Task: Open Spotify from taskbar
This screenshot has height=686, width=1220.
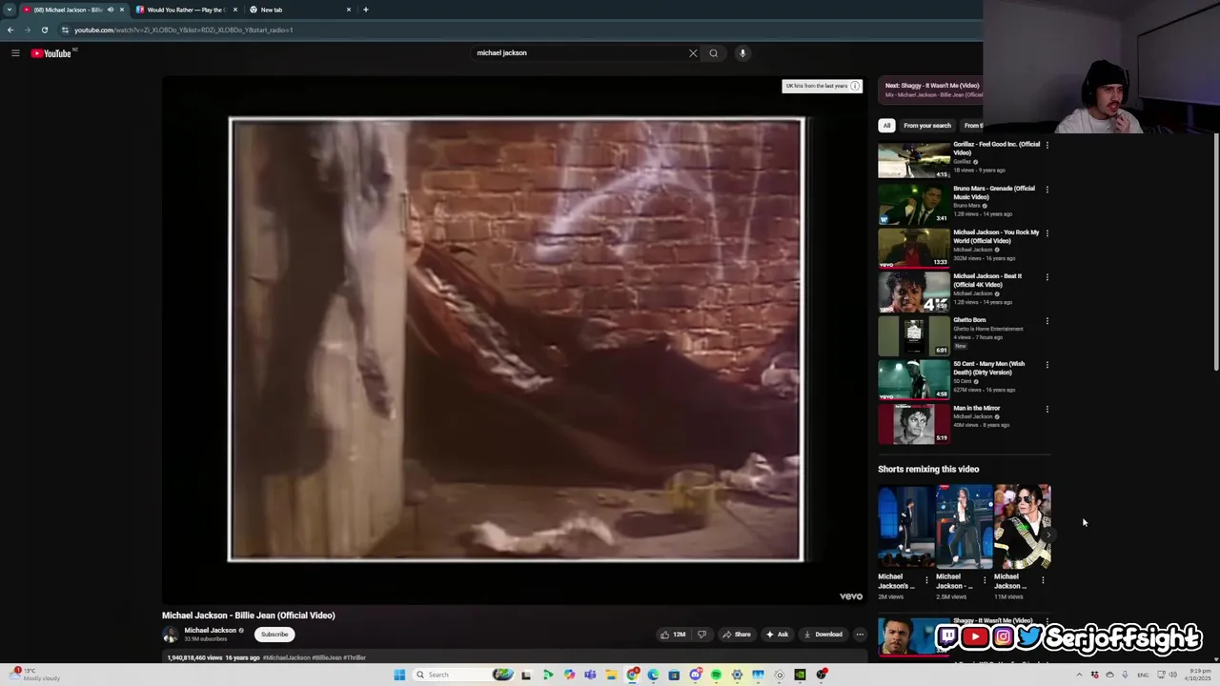Action: point(716,675)
